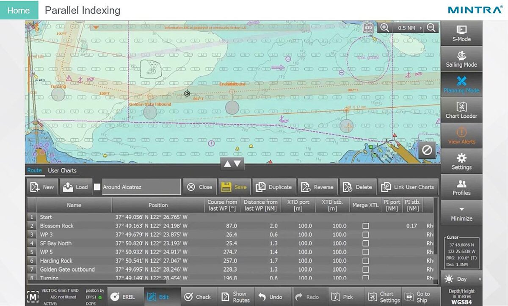Open View Alerts panel
The width and height of the screenshot is (508, 306).
461,136
